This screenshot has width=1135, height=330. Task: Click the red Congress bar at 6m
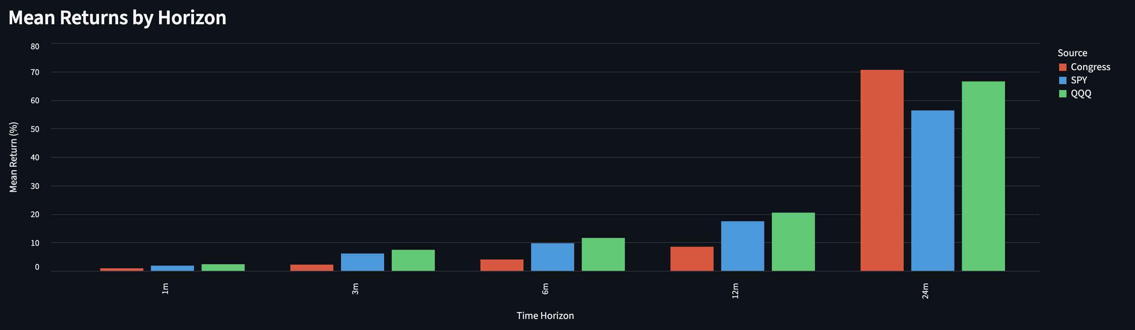[502, 265]
